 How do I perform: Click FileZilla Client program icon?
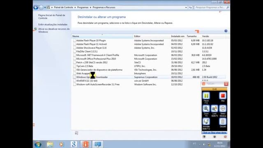(74, 51)
